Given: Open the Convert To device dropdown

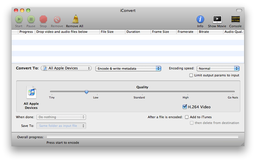Looking at the screenshot, I should [66, 68].
